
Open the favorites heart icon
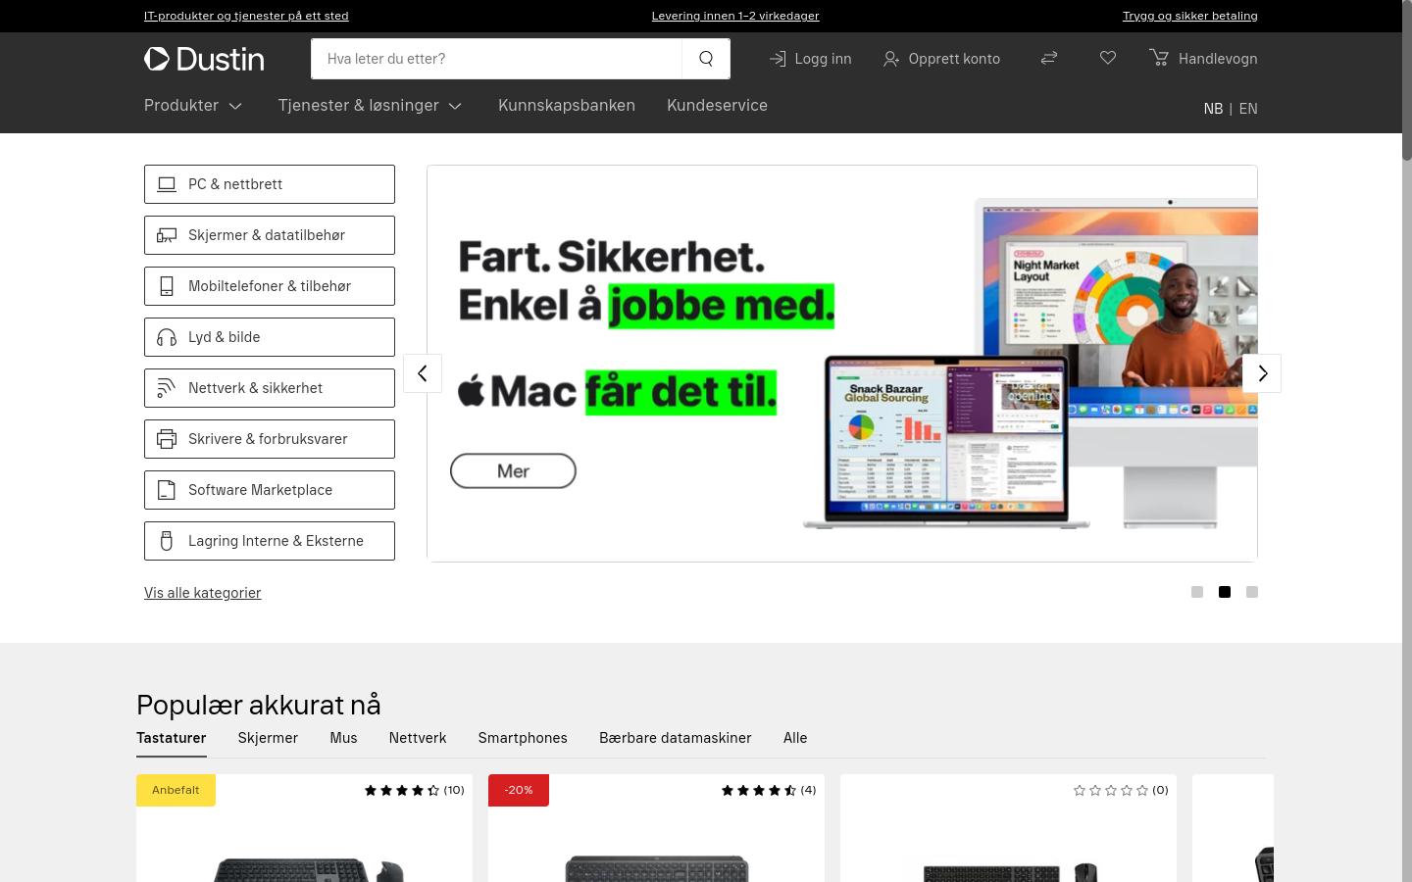click(1108, 59)
